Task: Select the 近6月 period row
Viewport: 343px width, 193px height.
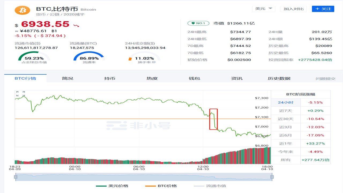Action: coord(301,135)
